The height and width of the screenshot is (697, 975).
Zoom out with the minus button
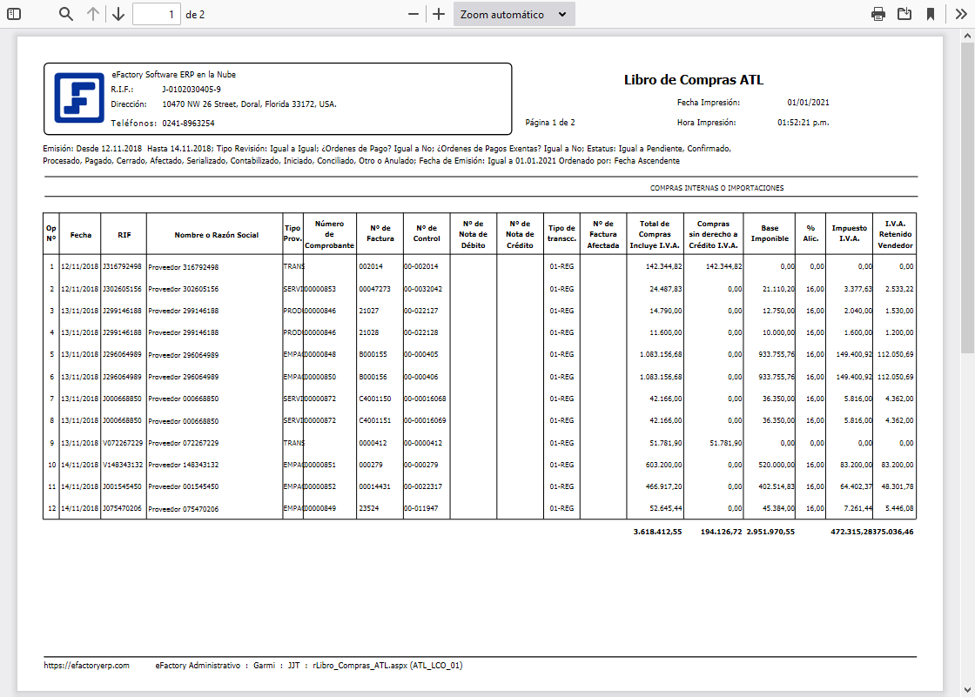click(x=414, y=14)
